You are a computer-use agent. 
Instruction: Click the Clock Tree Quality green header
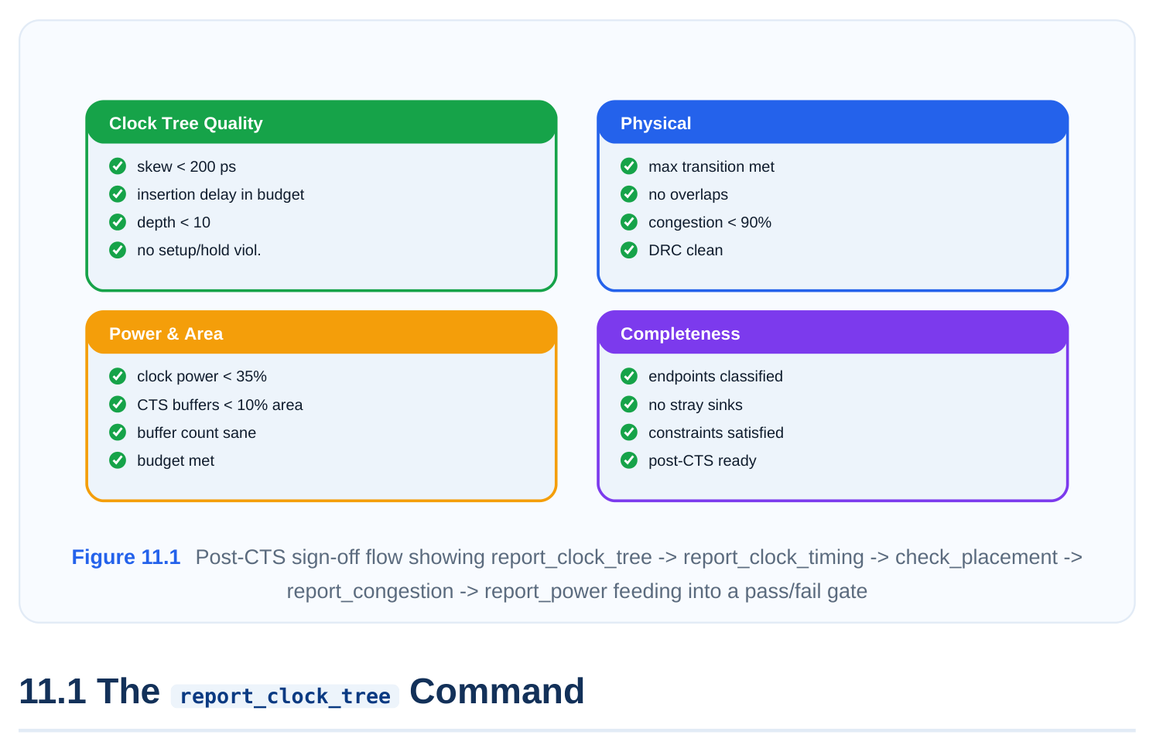point(321,122)
